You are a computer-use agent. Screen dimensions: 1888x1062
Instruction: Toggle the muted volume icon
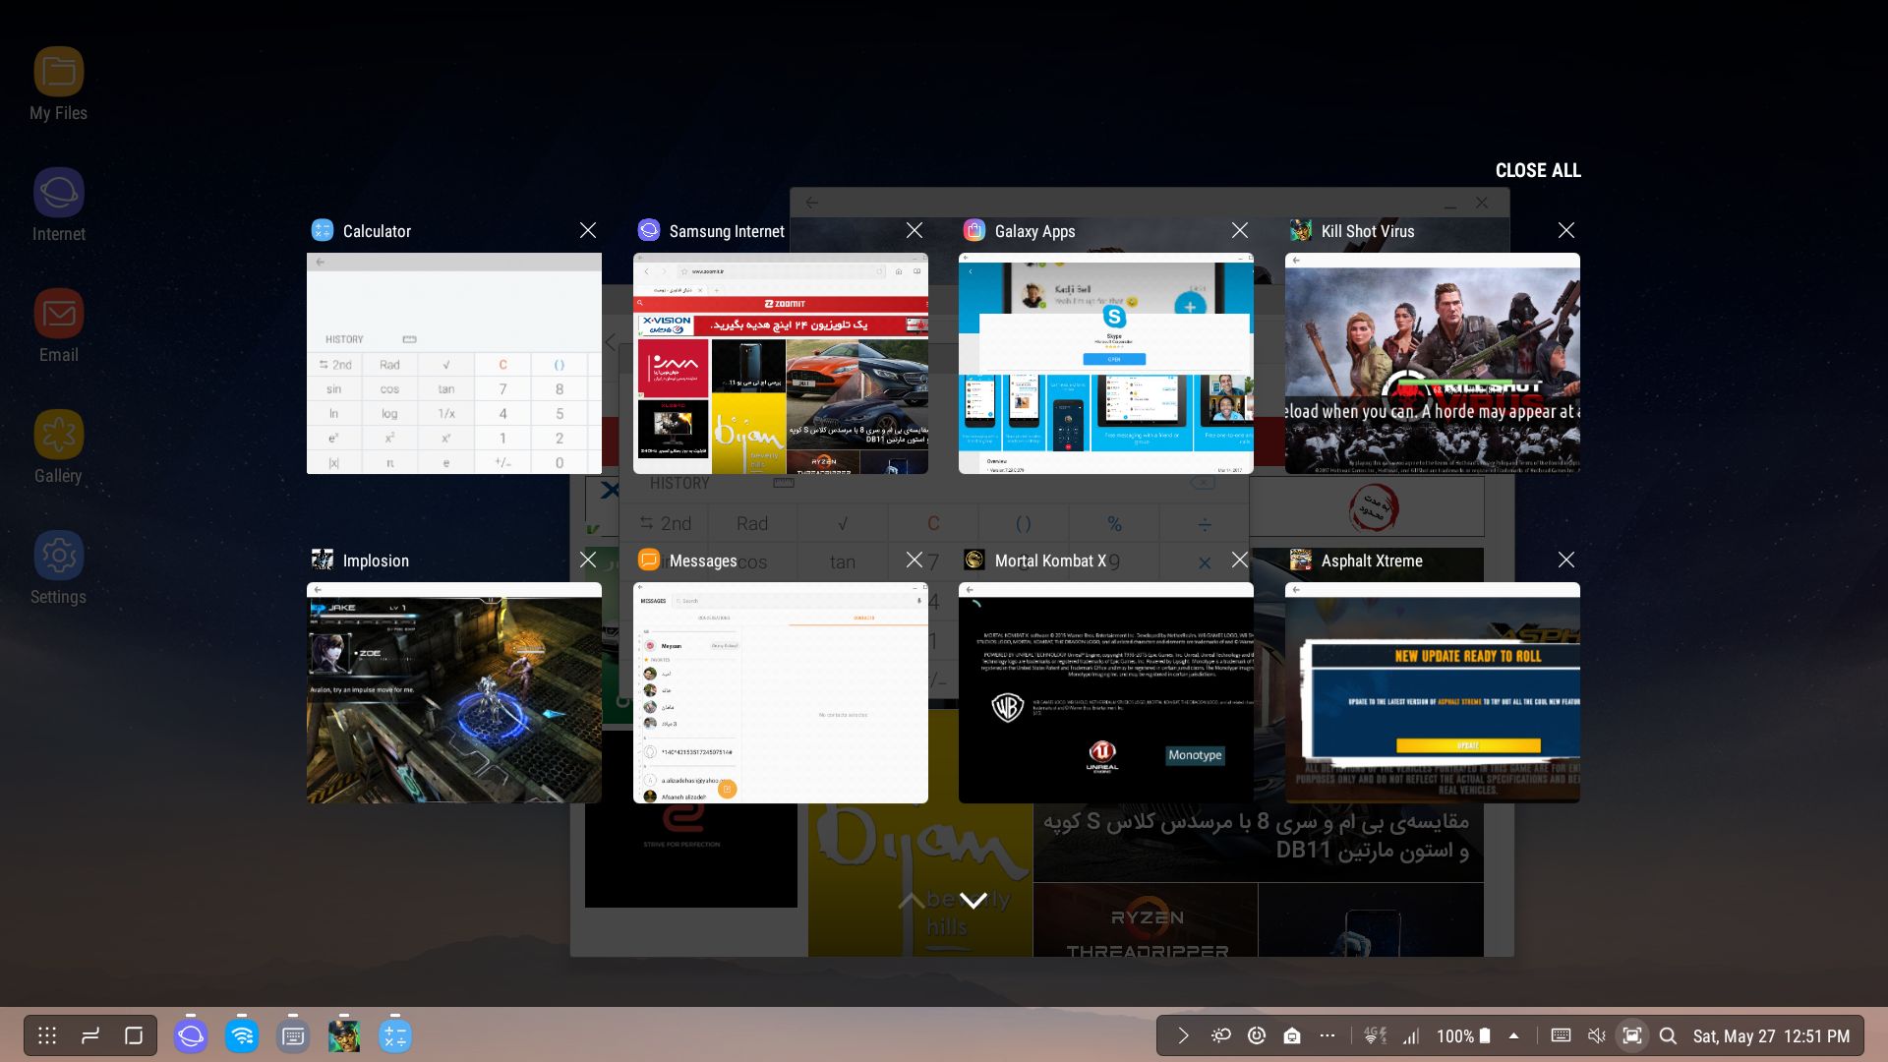1597,1035
